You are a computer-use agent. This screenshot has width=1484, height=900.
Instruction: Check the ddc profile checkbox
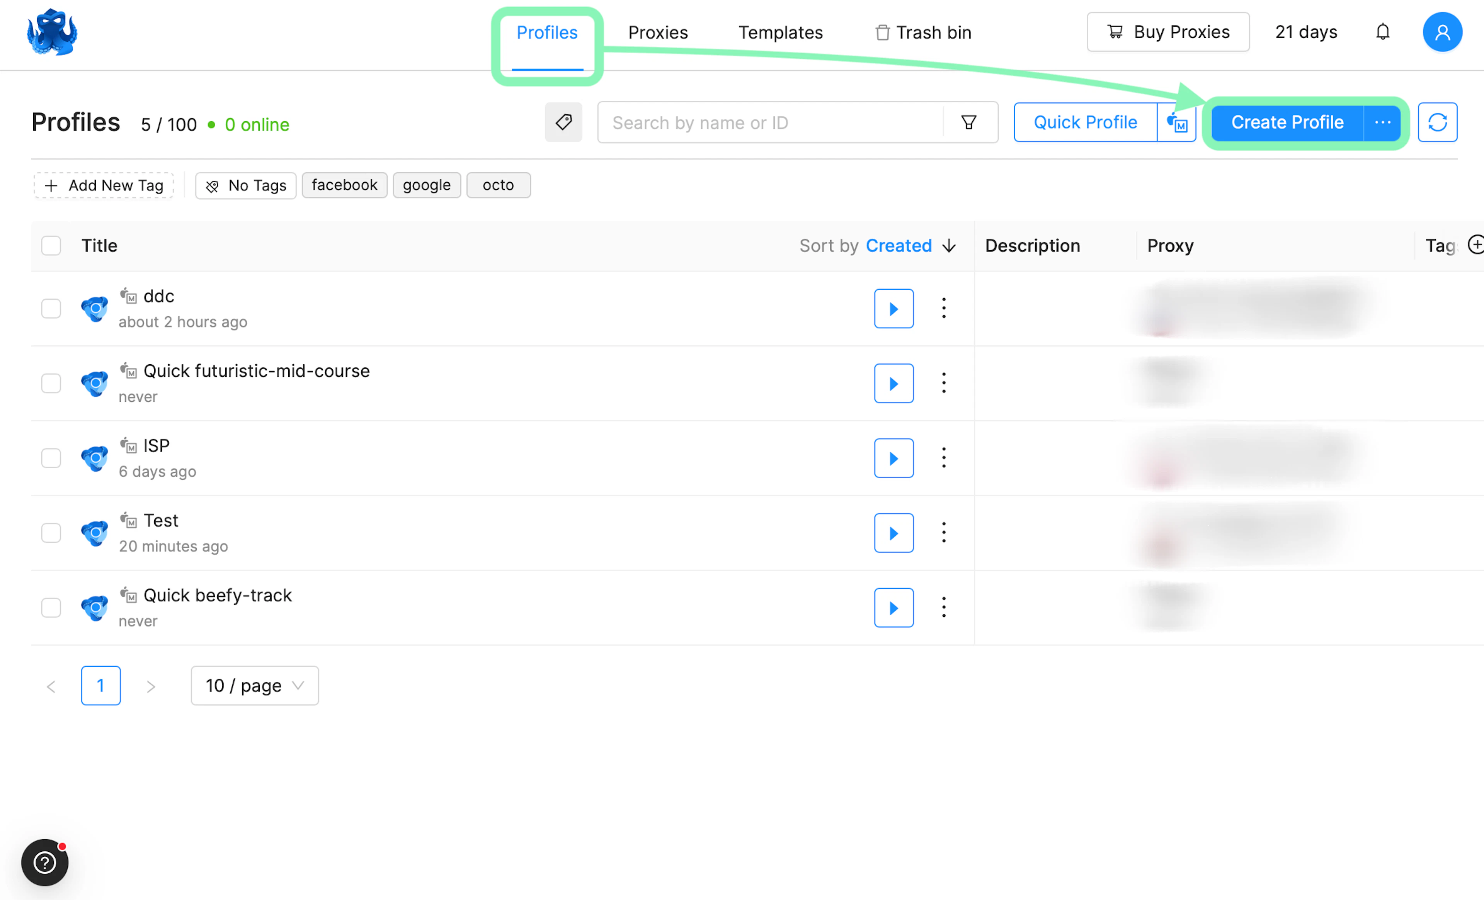51,308
